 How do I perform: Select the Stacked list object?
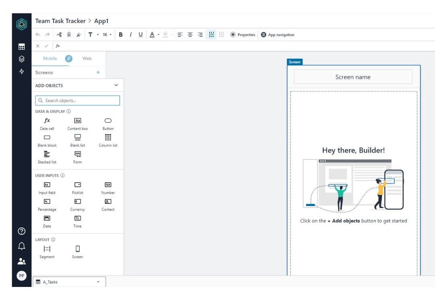[47, 157]
